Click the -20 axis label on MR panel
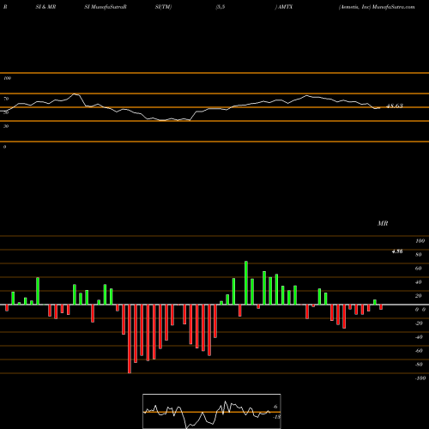 click(419, 323)
